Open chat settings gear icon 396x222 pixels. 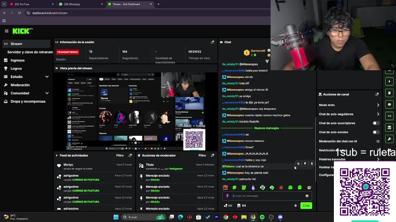(x=295, y=206)
